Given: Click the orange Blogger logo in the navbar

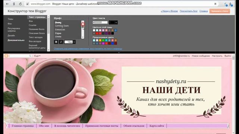Looking at the screenshot, I should 6,56.
